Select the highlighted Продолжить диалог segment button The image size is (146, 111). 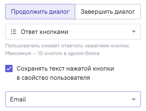pyautogui.click(x=40, y=12)
